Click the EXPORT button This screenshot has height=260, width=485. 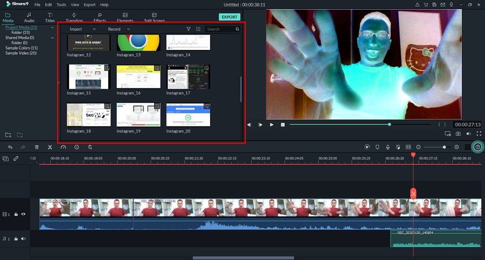coord(230,17)
